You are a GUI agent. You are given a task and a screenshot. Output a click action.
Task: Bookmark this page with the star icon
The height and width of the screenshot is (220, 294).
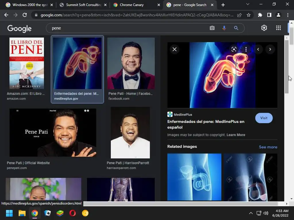pos(249,15)
